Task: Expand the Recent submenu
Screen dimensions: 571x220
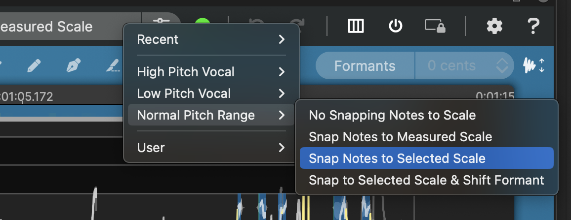Action: pyautogui.click(x=211, y=39)
